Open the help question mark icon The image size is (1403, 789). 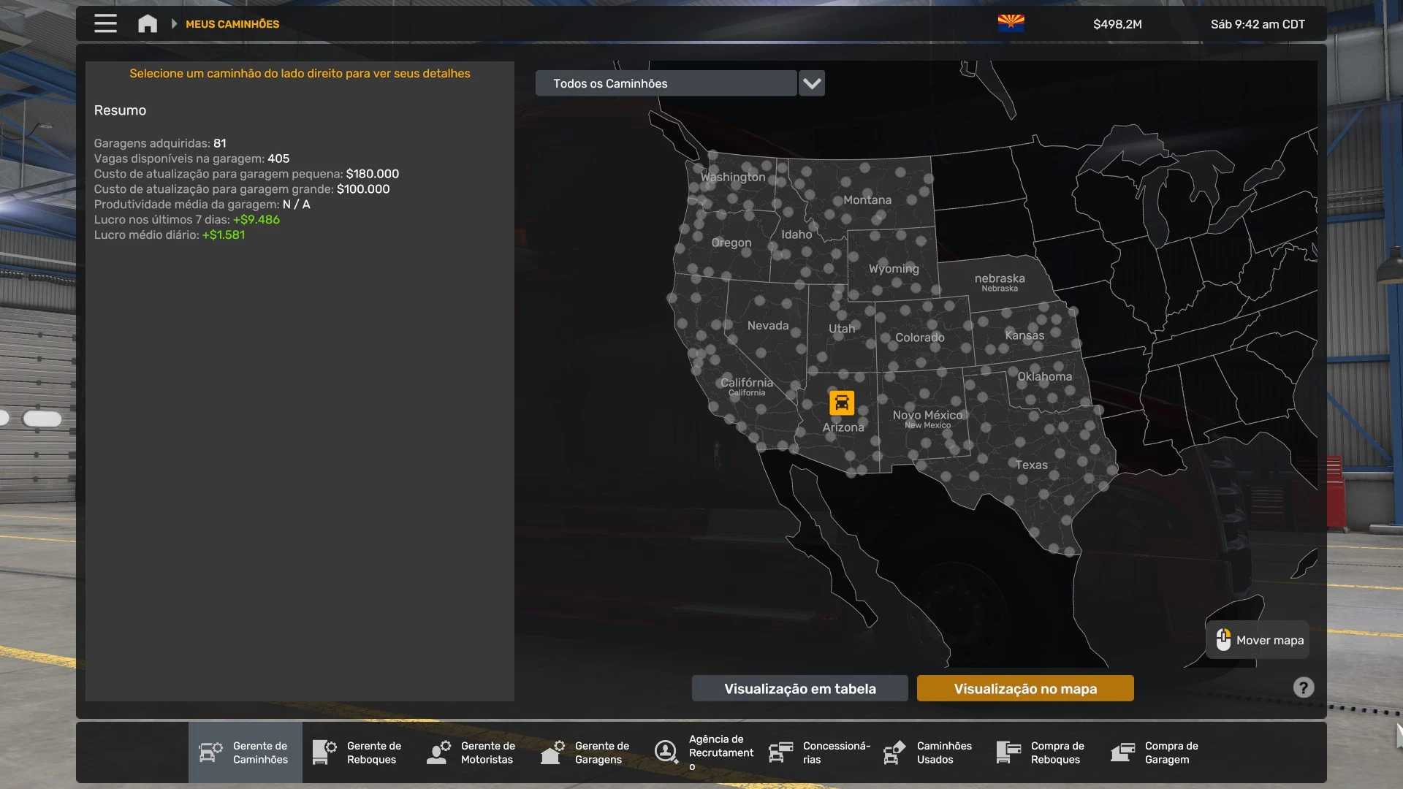(1303, 687)
